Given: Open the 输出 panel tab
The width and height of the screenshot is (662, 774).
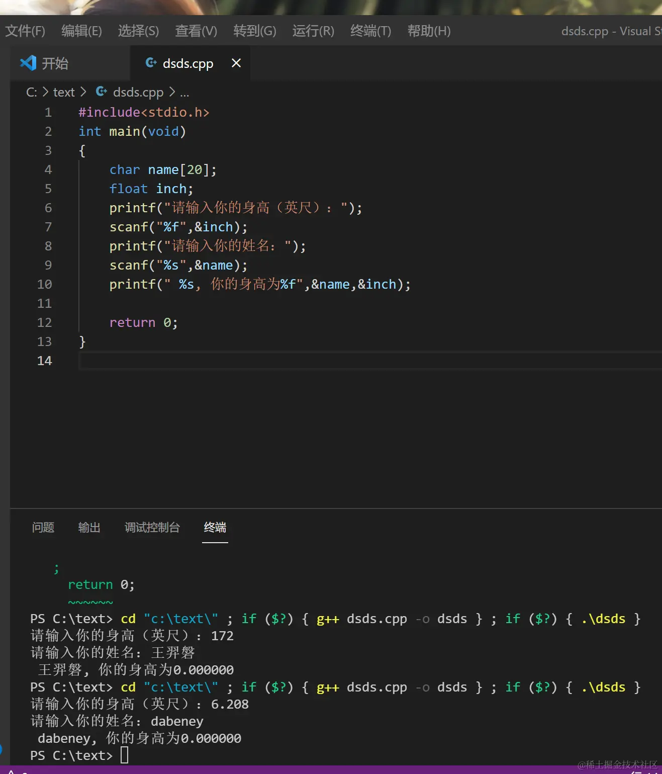Looking at the screenshot, I should coord(89,527).
